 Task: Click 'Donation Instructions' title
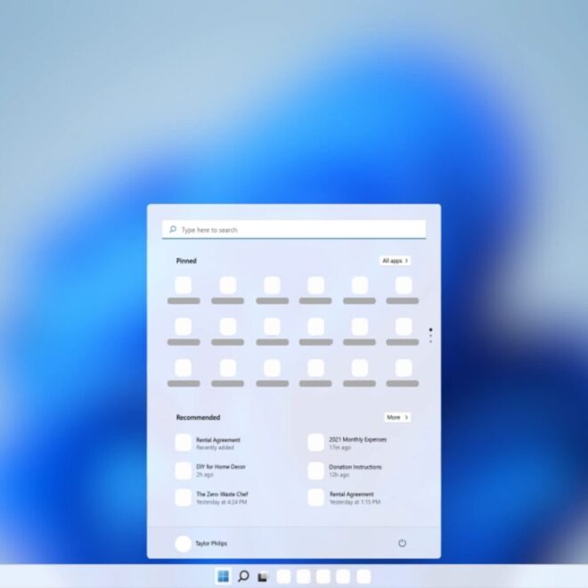coord(355,467)
